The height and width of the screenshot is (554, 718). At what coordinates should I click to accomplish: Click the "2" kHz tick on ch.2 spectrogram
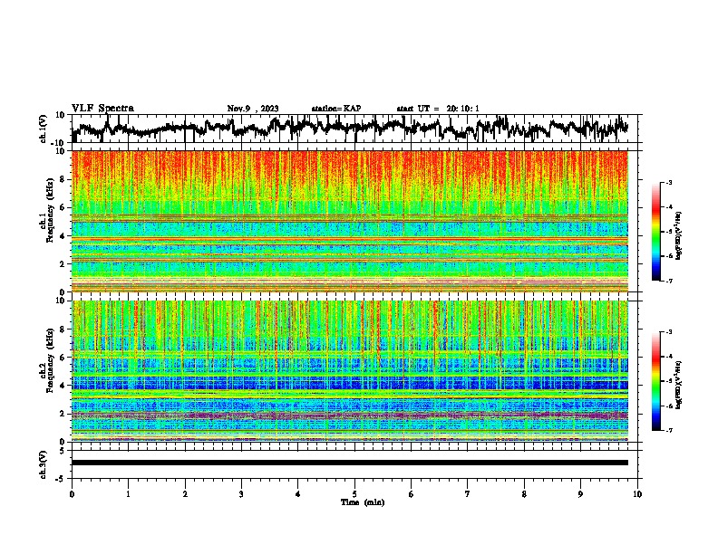click(63, 414)
